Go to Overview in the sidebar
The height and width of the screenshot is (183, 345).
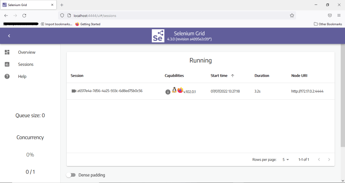tap(26, 52)
